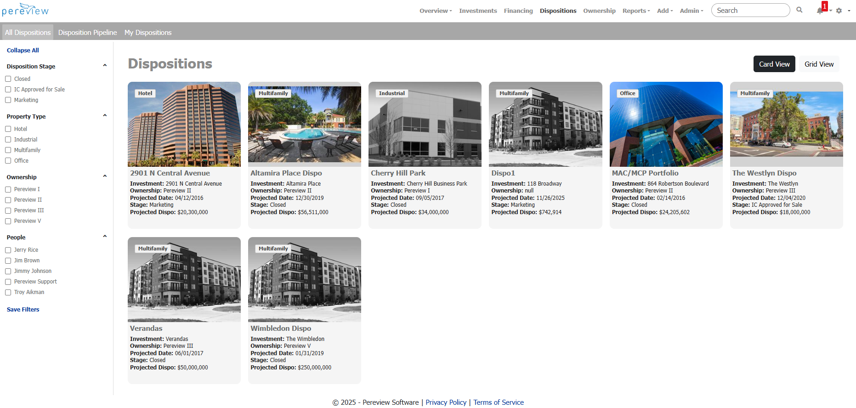Go to the Investments menu item
The image size is (856, 408).
click(x=478, y=11)
